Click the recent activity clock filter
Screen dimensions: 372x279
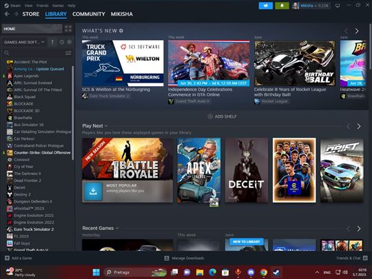click(x=62, y=42)
